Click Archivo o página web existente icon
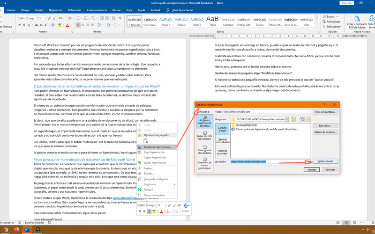Viewport: 375px width, 234px height. (204, 122)
